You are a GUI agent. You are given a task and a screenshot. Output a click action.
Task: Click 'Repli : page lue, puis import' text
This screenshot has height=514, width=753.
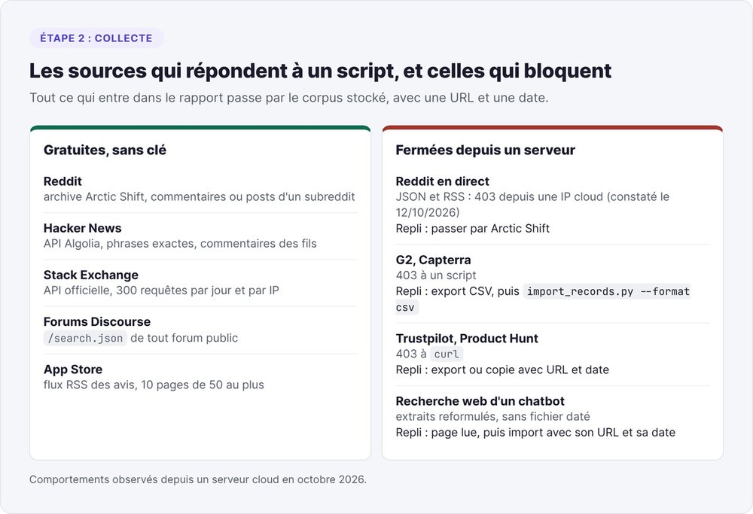click(535, 433)
